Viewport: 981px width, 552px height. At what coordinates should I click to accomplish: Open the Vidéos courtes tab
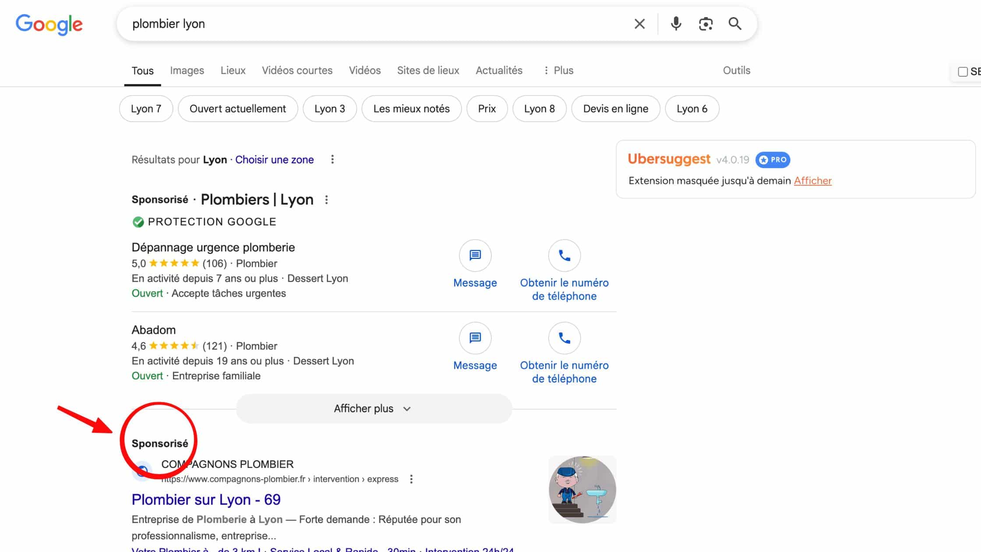click(x=297, y=71)
